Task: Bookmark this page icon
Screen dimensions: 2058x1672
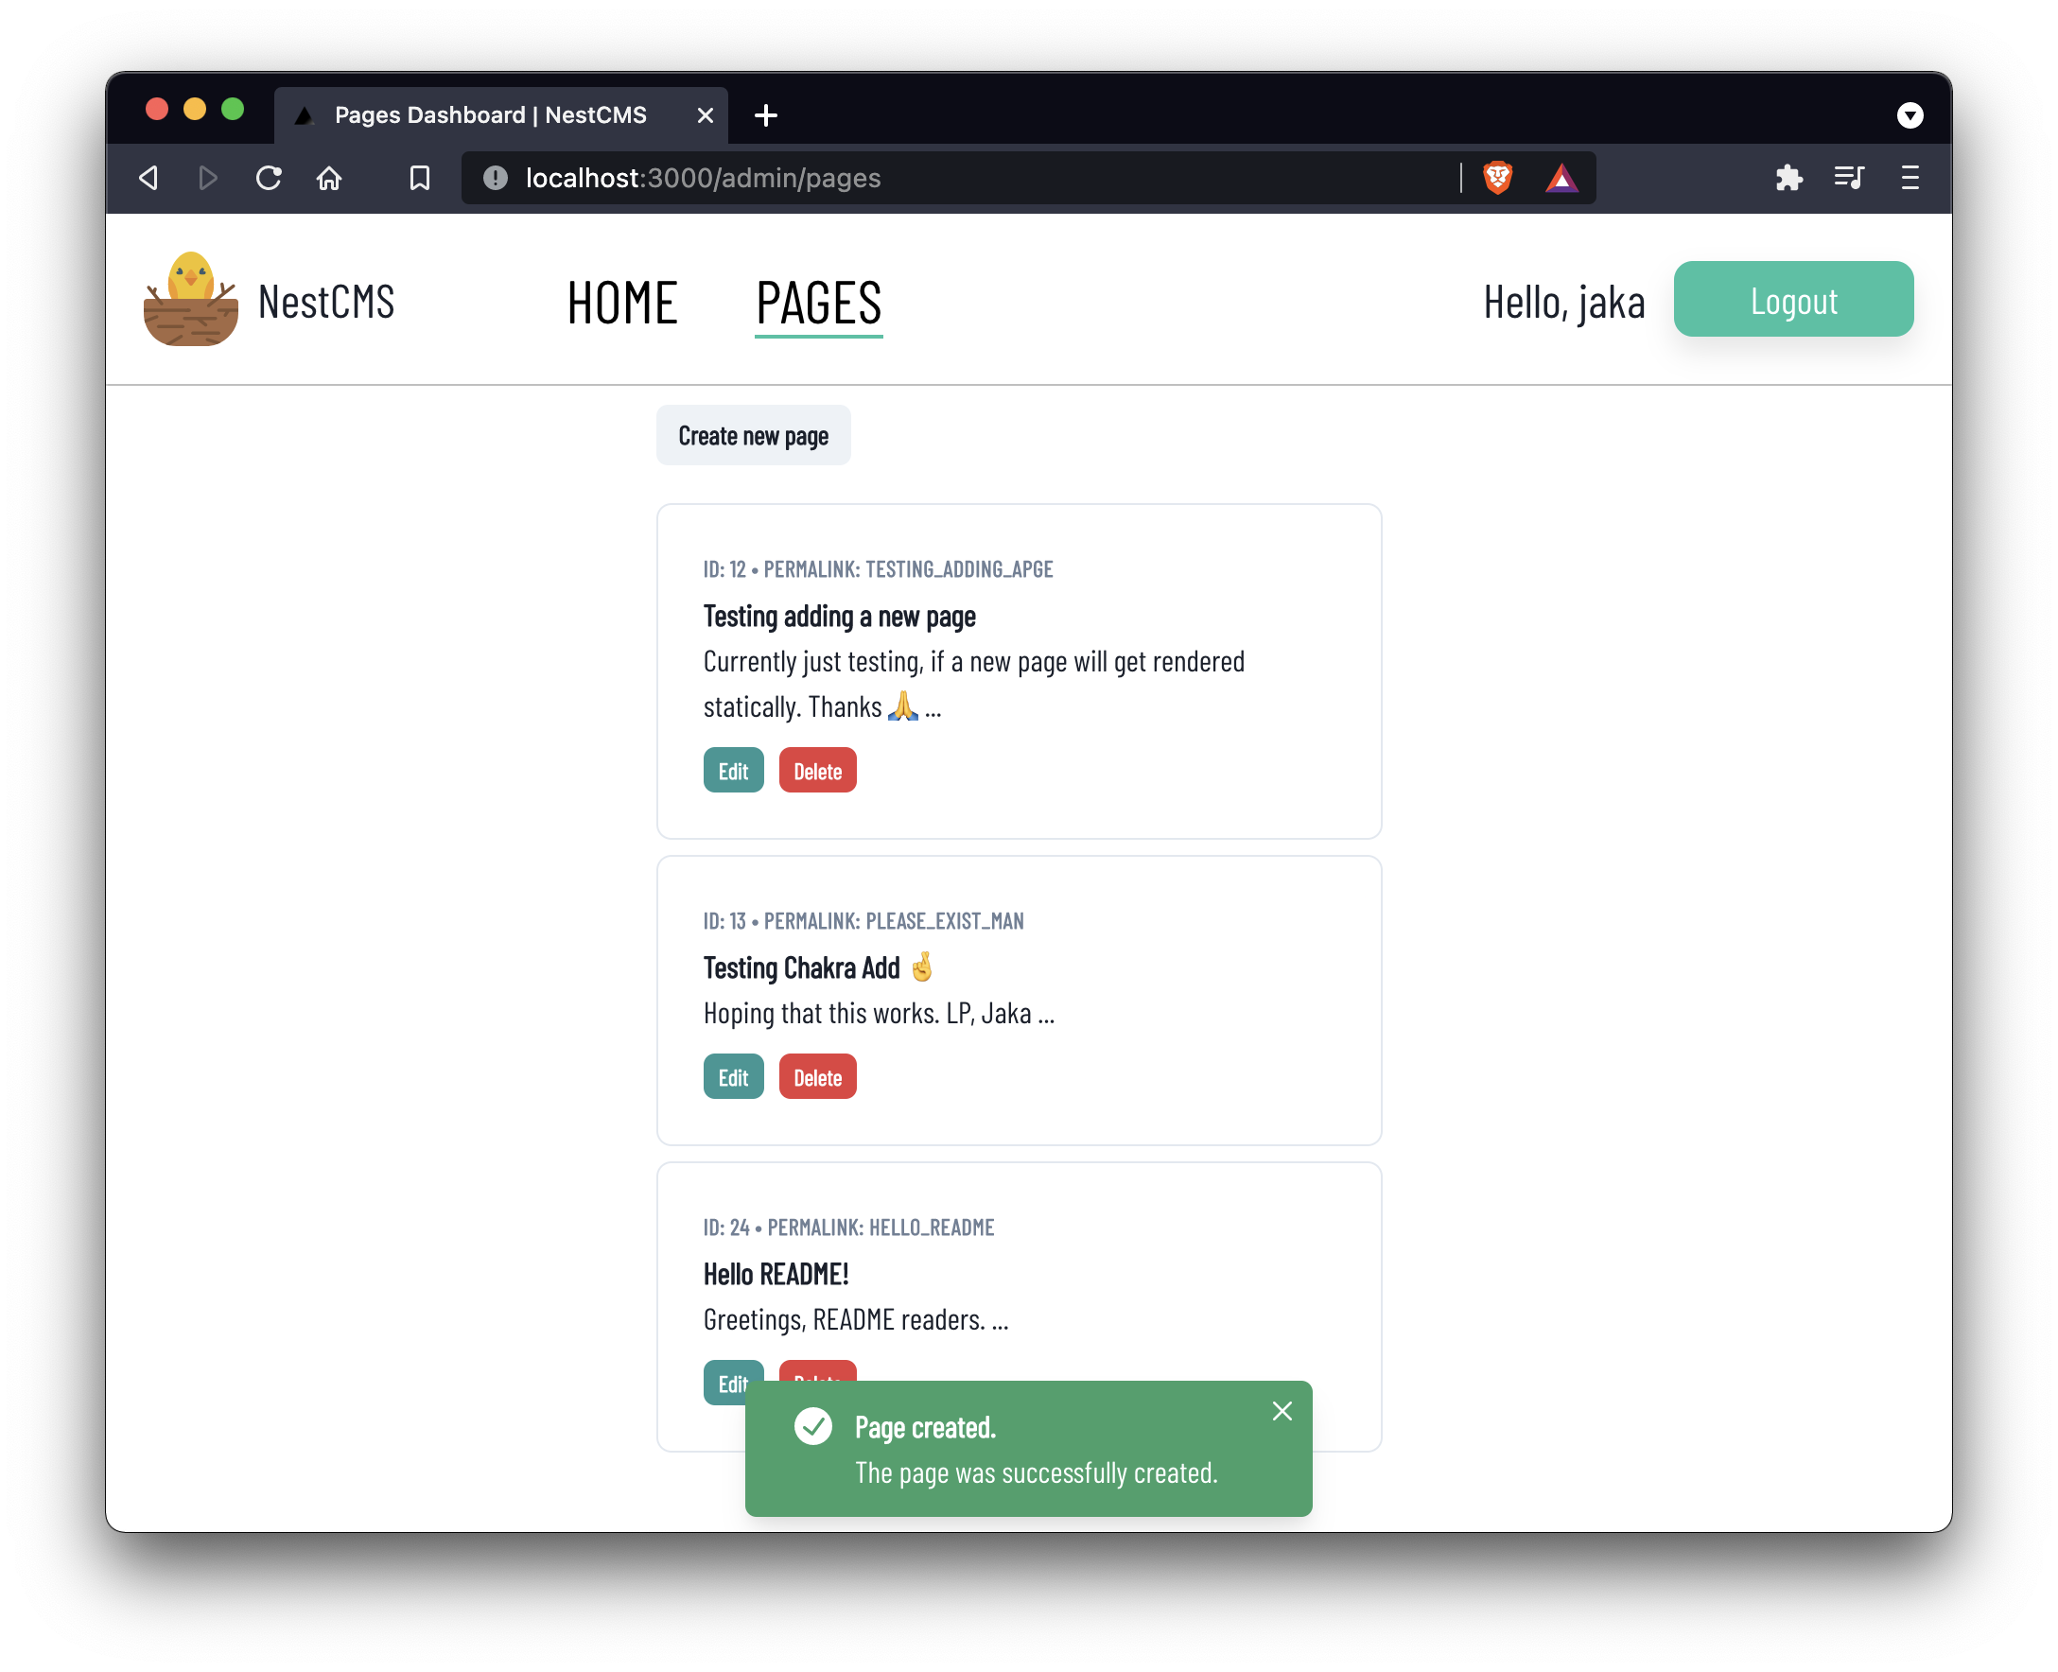Action: click(x=419, y=178)
